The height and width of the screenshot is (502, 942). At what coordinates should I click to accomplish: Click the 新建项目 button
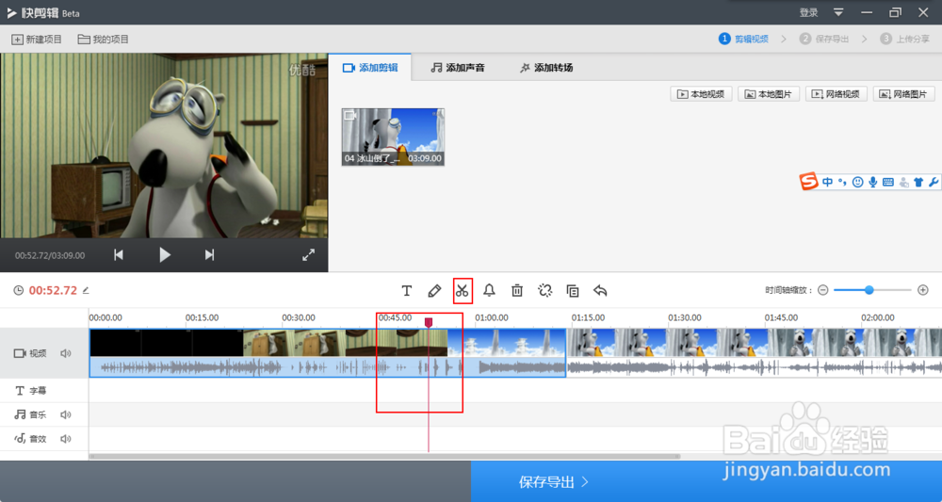click(x=37, y=39)
